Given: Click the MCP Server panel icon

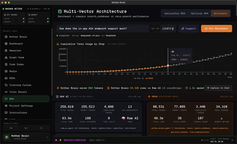Looking at the screenshot, I should (x=5, y=15).
